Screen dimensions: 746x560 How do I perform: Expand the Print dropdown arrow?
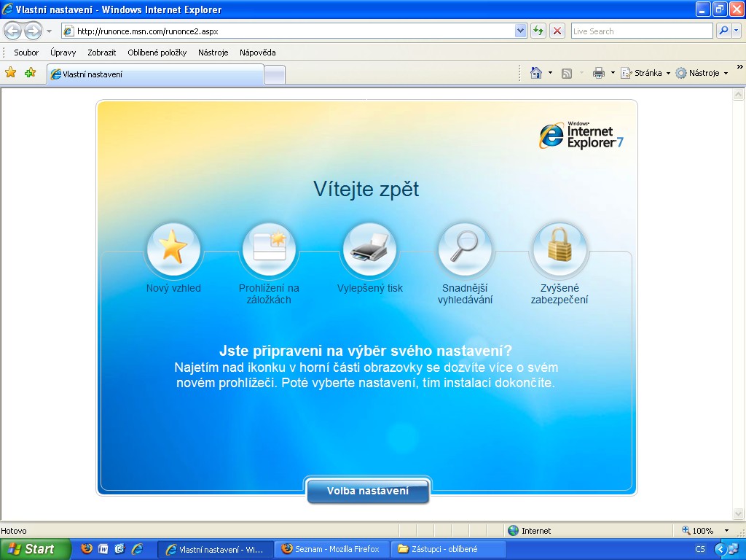[613, 73]
